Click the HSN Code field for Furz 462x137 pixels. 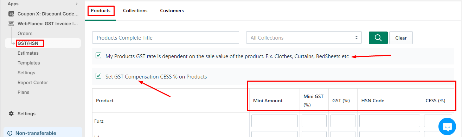(x=390, y=121)
